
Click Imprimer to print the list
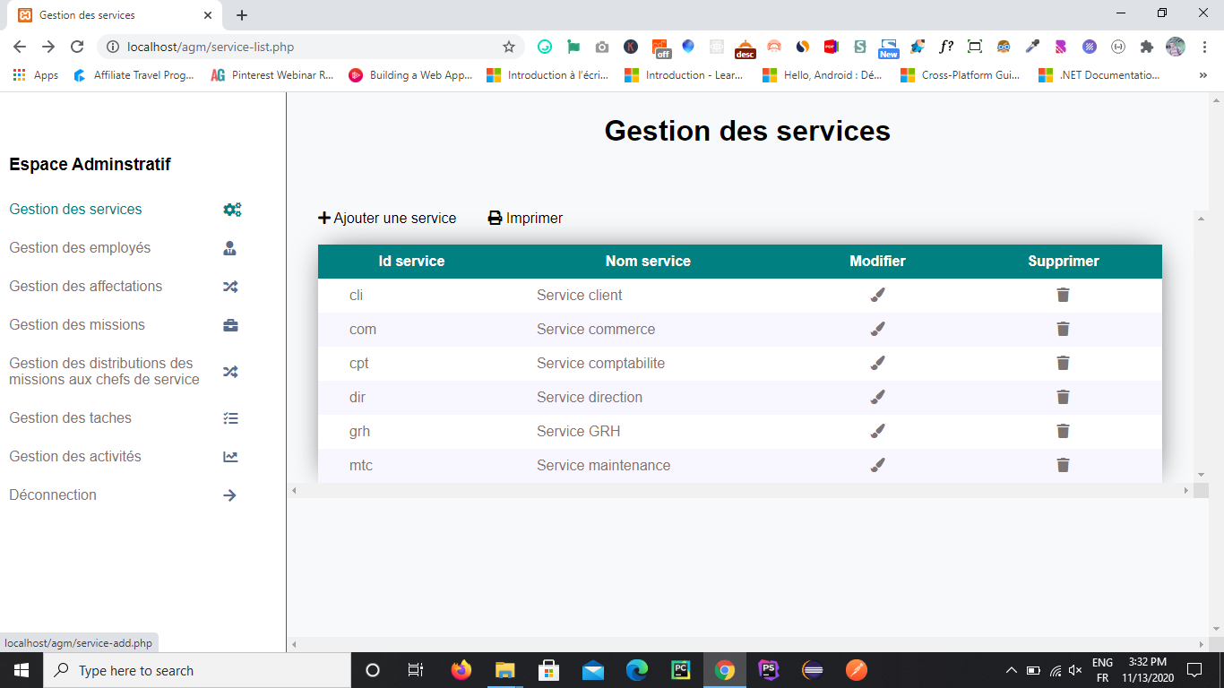point(525,218)
